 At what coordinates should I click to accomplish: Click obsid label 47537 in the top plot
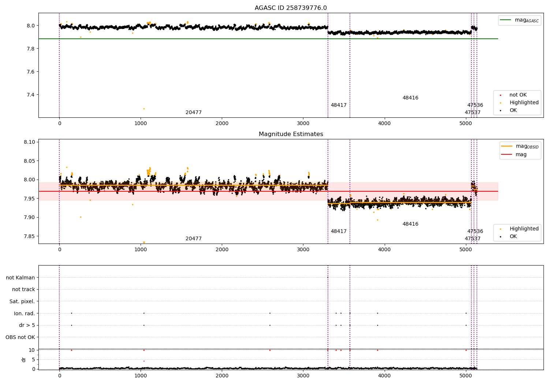[x=473, y=113]
